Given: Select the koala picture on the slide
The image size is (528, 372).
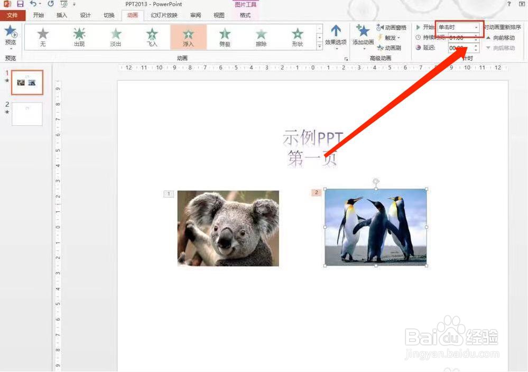Looking at the screenshot, I should point(228,228).
